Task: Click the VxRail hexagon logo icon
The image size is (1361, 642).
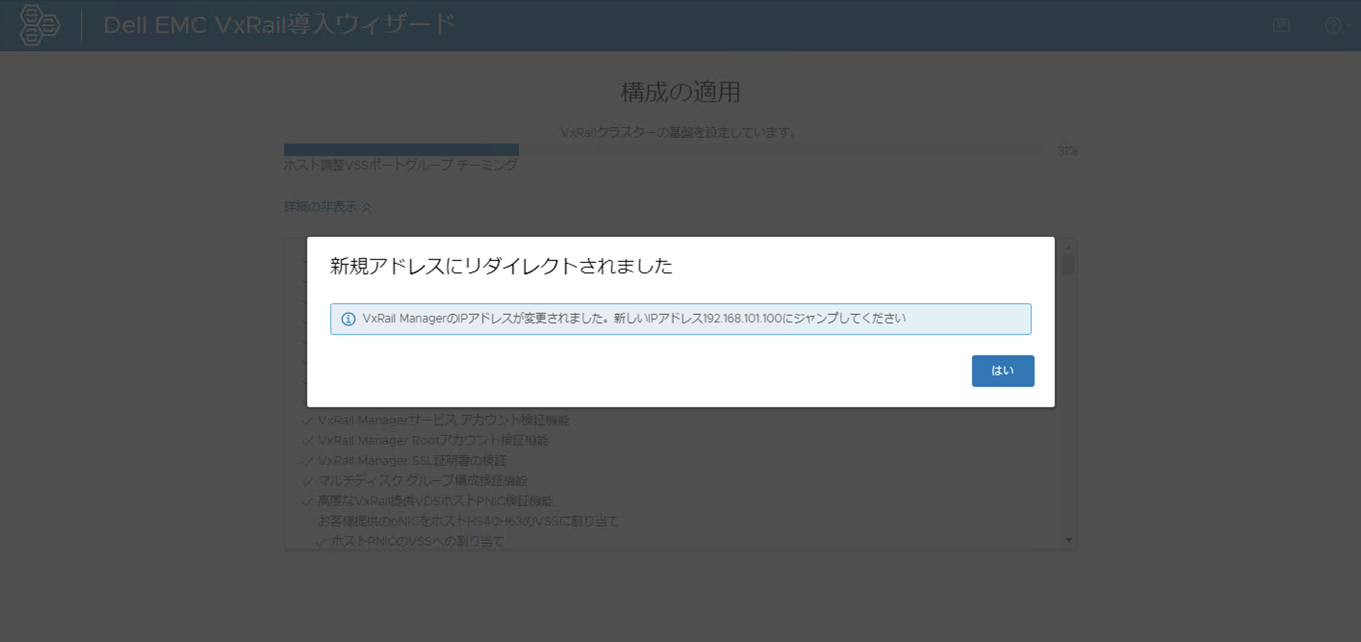Action: 39,25
